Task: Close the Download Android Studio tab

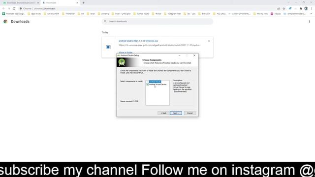Action: [x=38, y=3]
